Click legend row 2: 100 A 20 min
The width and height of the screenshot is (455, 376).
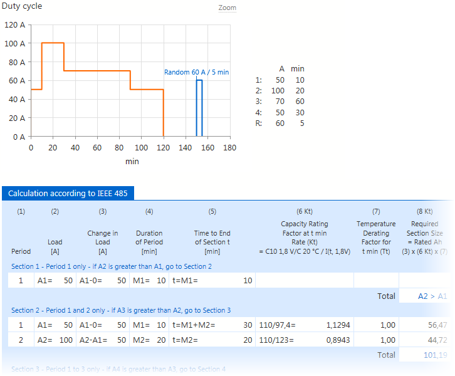click(280, 90)
